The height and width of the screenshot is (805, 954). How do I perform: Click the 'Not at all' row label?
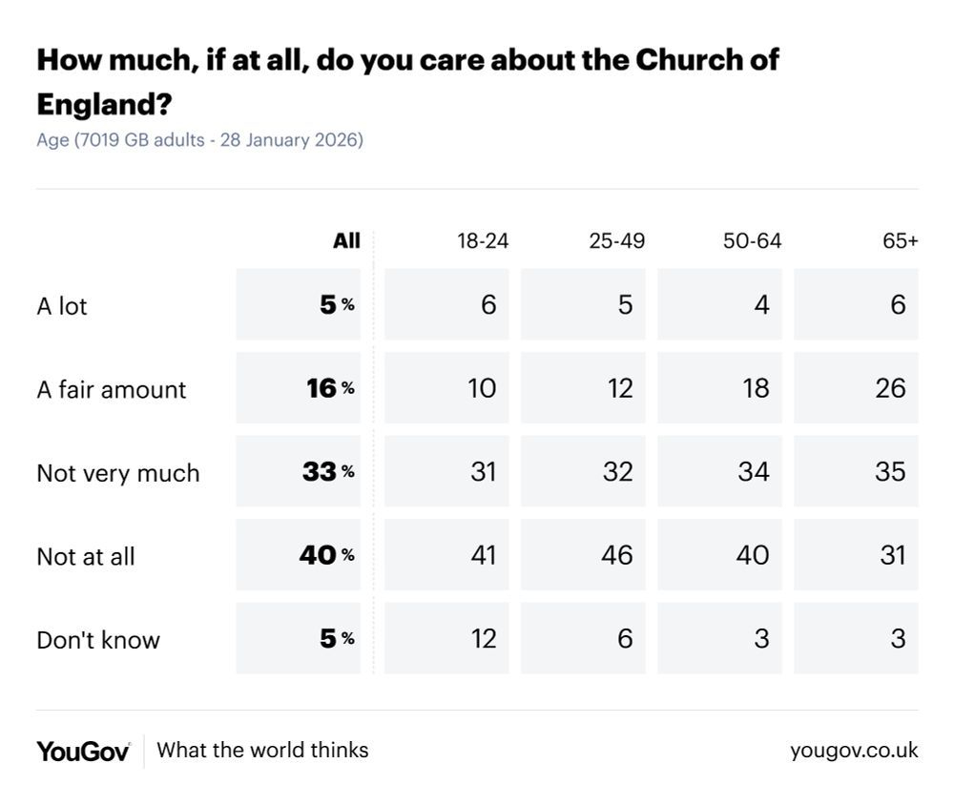pos(86,556)
